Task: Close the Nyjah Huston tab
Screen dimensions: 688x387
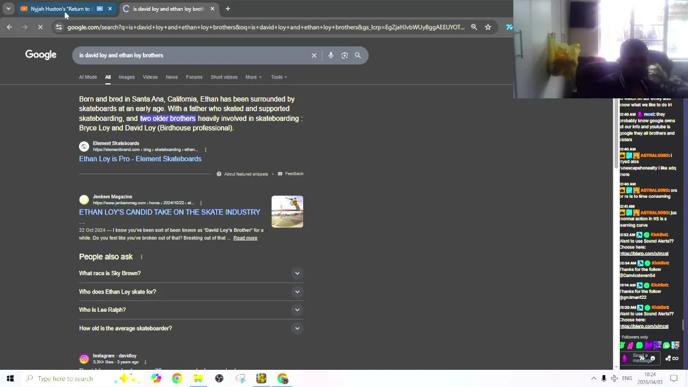Action: point(110,9)
